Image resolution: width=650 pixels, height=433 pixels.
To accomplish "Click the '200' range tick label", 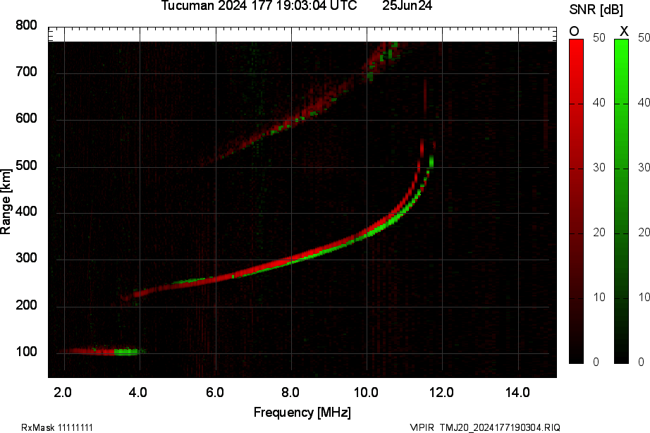I will pos(27,305).
